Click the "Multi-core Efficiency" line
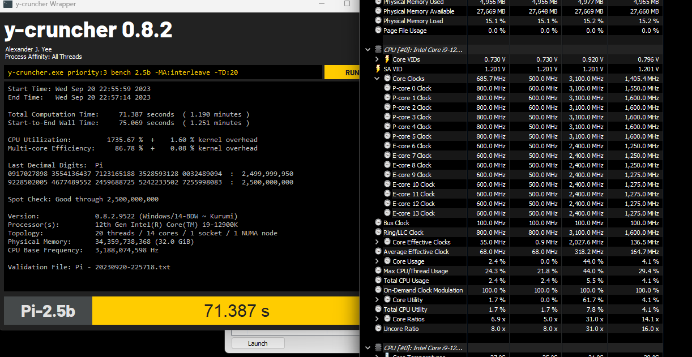692x357 pixels. pos(133,148)
